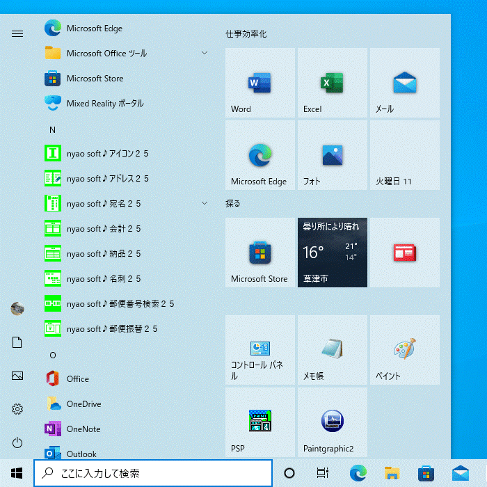Viewport: 487px width, 487px height.
Task: Open OneDrive from the app list
Action: click(125, 404)
